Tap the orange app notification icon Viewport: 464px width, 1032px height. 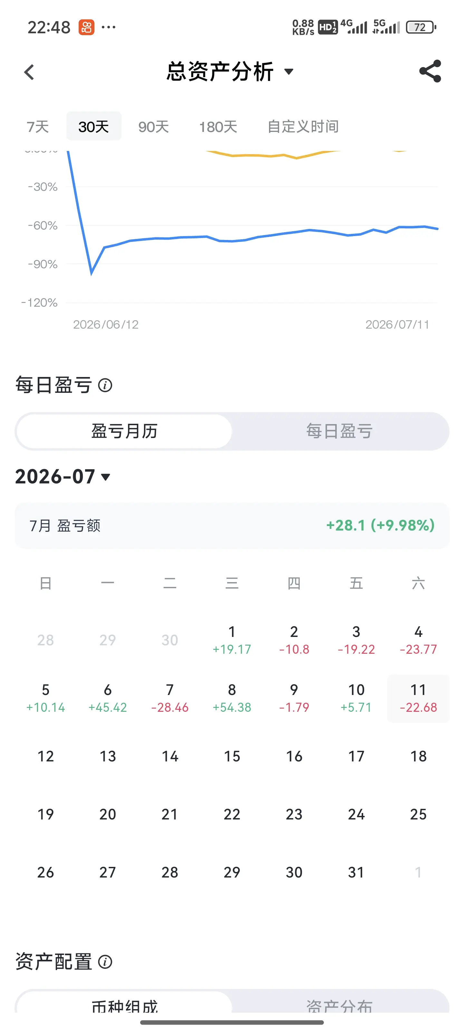86,27
